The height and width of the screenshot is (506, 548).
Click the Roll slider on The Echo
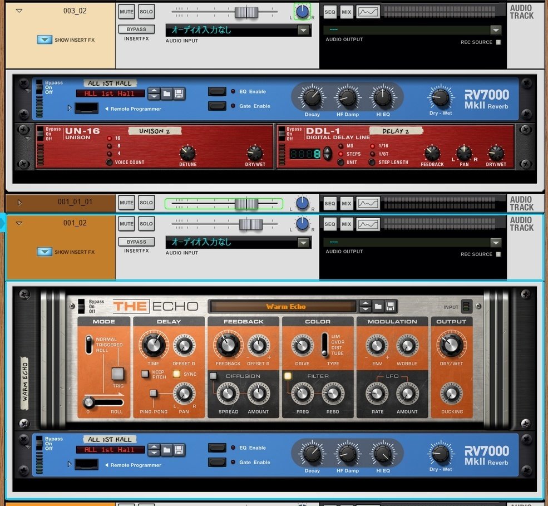tap(89, 402)
